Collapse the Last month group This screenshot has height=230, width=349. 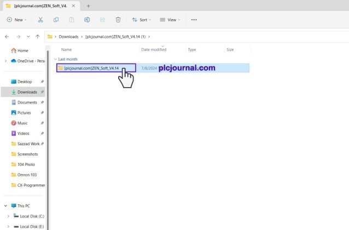click(x=56, y=59)
